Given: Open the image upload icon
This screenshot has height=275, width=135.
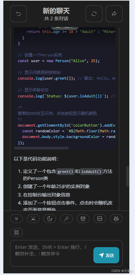Looking at the screenshot, I should point(33,219).
